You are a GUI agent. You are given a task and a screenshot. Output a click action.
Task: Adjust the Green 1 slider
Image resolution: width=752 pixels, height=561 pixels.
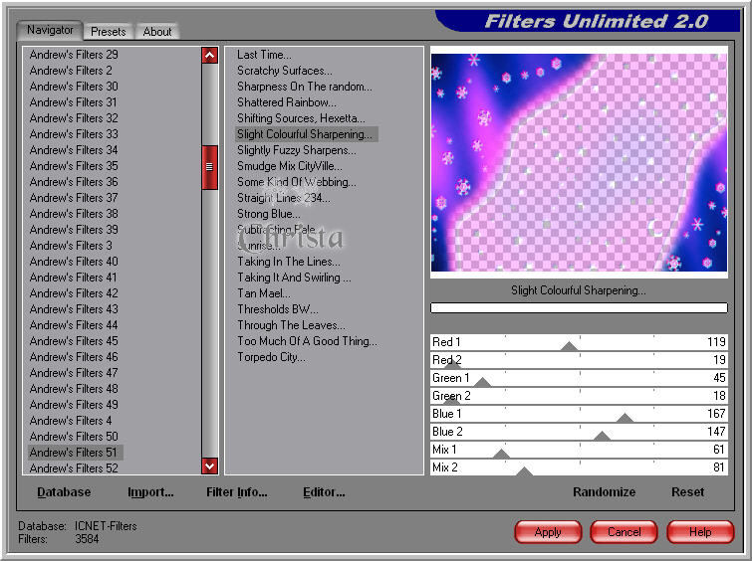579,378
